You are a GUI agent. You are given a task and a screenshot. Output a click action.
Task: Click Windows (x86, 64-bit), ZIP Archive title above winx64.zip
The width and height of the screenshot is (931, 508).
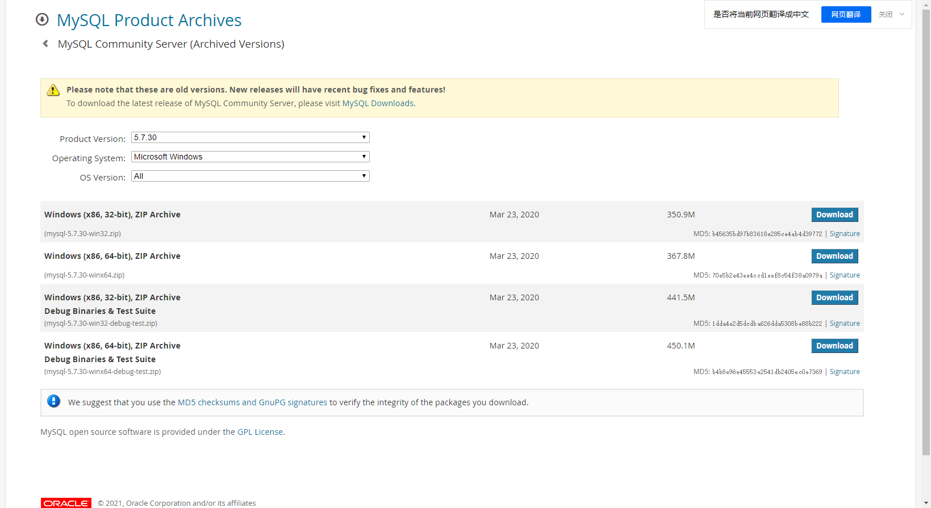112,256
